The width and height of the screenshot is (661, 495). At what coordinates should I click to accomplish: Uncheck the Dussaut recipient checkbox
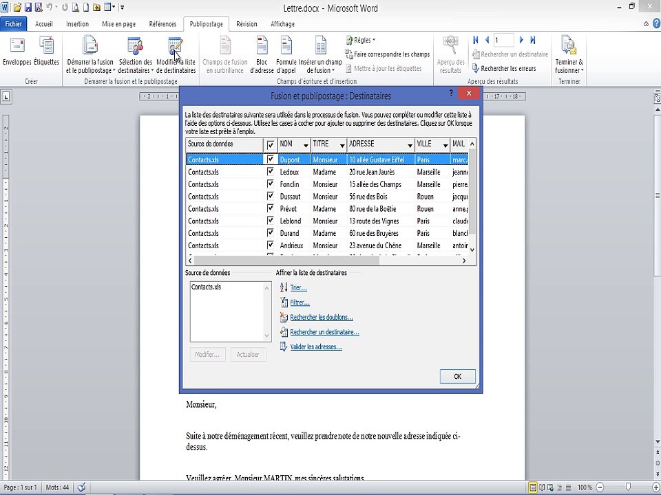point(270,196)
